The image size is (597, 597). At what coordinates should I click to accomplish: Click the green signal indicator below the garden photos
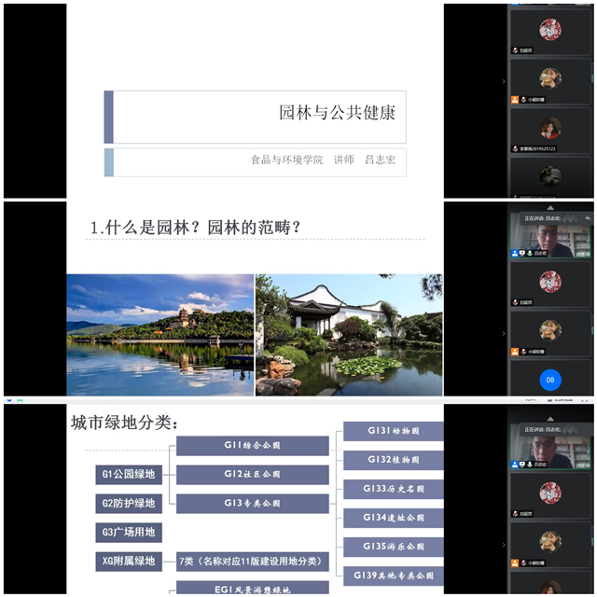[20, 400]
